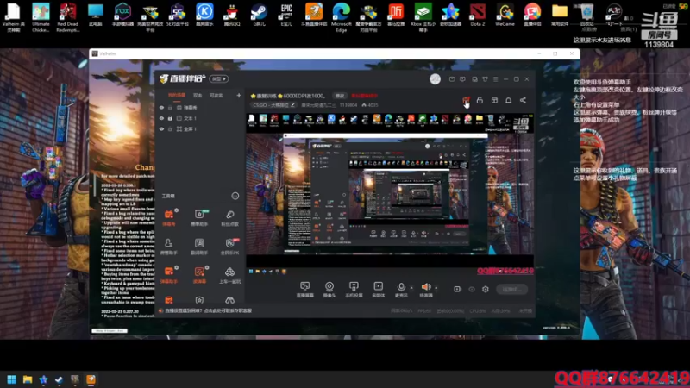Click the red gift icon under cursor
This screenshot has height=388, width=690.
click(x=466, y=100)
